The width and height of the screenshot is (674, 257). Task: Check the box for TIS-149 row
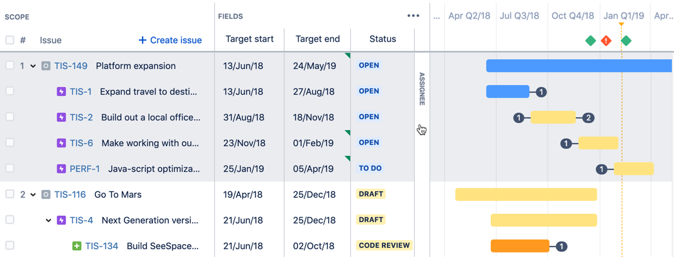pos(10,65)
